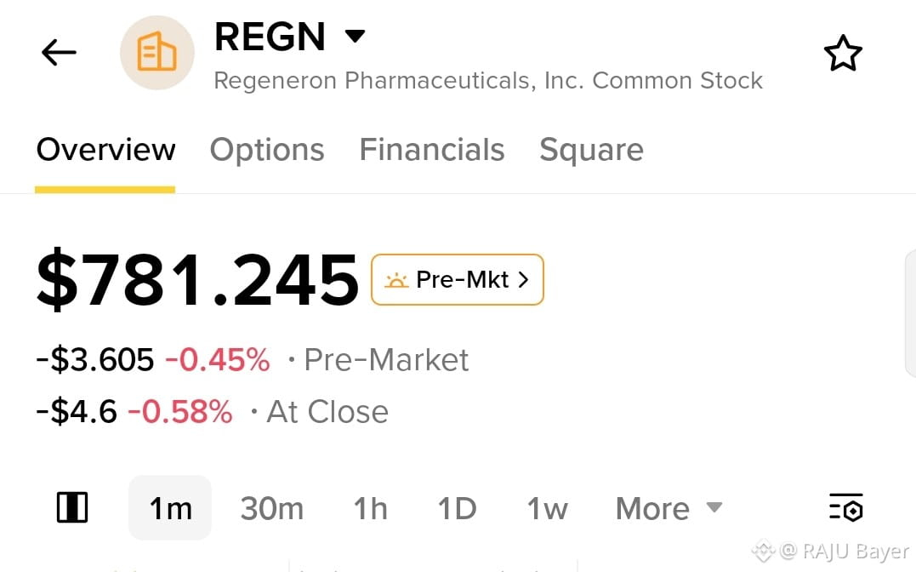Select the 30m chart interval

[x=272, y=508]
